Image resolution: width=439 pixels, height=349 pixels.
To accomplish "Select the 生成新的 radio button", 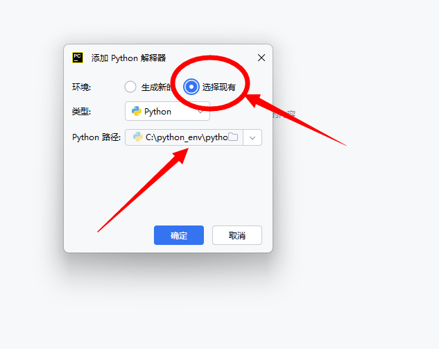I will [x=130, y=87].
